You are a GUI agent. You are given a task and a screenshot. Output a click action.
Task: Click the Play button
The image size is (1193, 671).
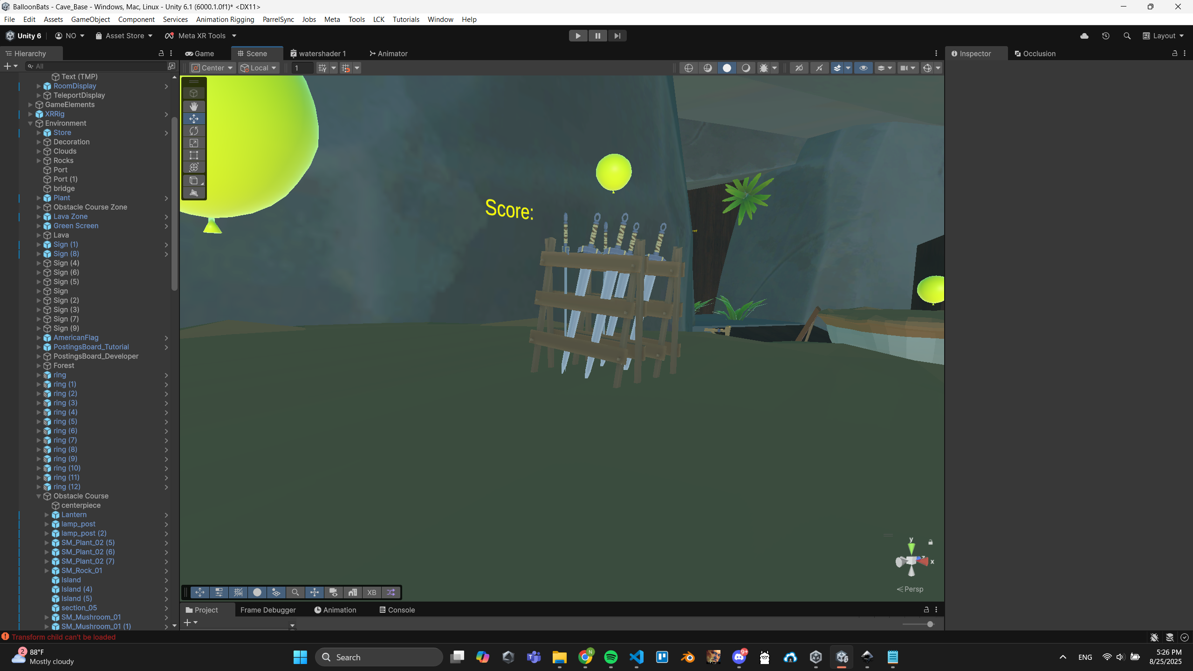pyautogui.click(x=578, y=36)
